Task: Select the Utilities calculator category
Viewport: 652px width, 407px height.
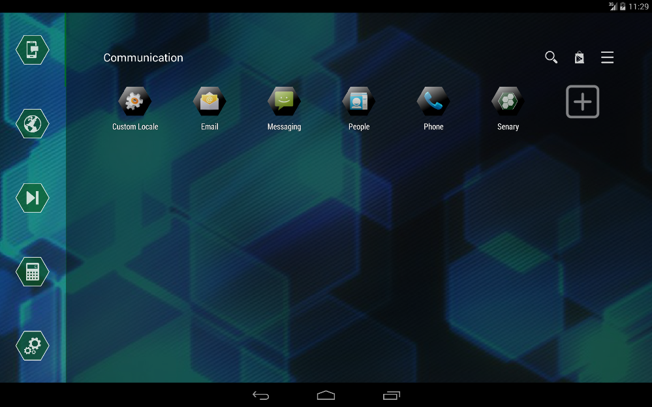Action: pyautogui.click(x=32, y=271)
